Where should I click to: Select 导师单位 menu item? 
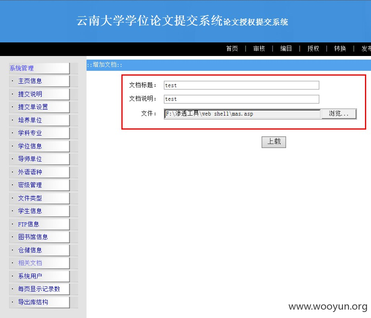tap(30, 159)
